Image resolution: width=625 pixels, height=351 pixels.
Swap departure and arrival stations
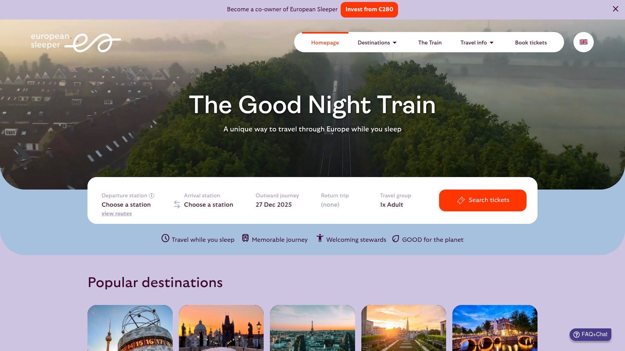(177, 204)
